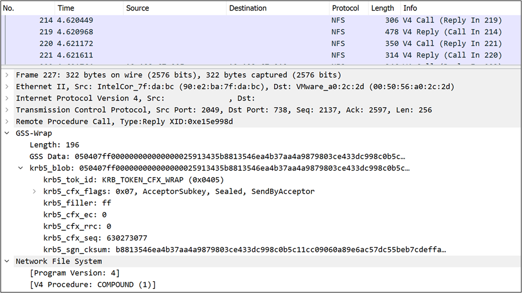Image resolution: width=522 pixels, height=293 pixels.
Task: Sort by the Source column header
Action: (x=175, y=8)
